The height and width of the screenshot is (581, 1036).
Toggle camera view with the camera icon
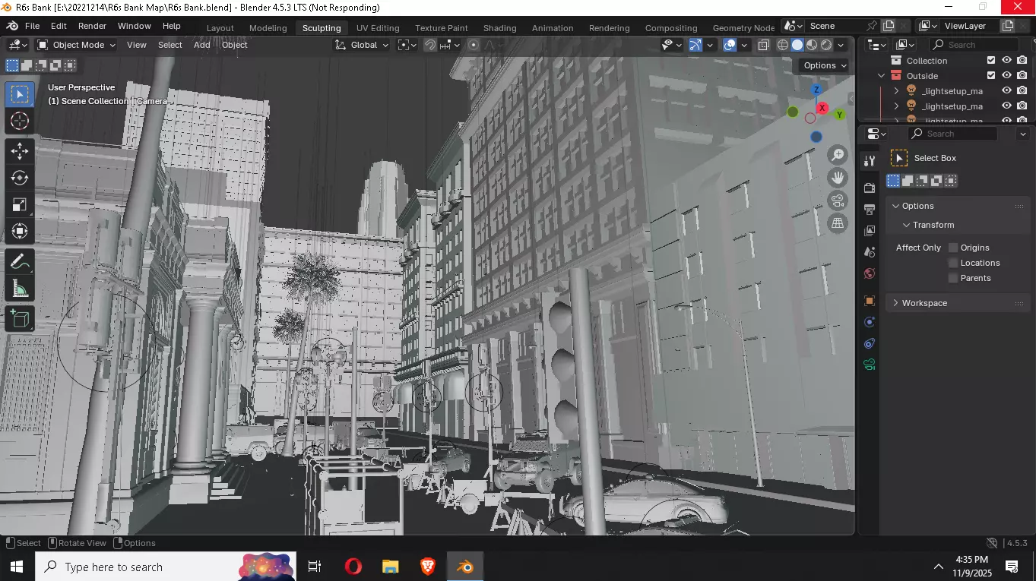838,201
